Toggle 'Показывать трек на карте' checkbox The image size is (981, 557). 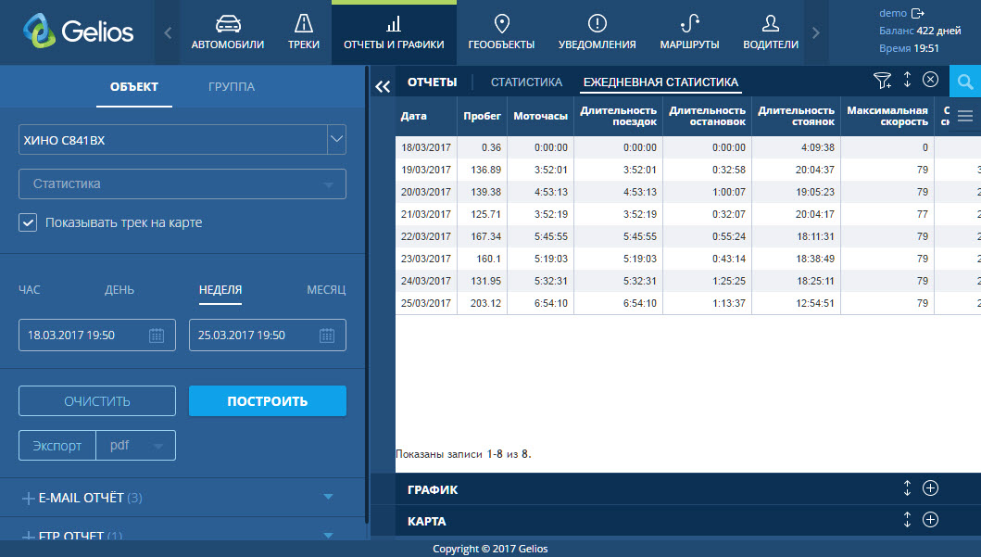click(28, 222)
